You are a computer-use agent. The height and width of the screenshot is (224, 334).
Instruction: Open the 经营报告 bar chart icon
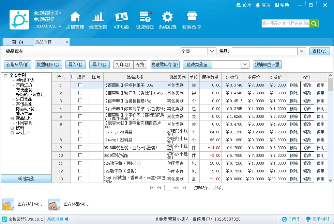(98, 17)
